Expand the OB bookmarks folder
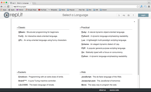 [x=95, y=10]
